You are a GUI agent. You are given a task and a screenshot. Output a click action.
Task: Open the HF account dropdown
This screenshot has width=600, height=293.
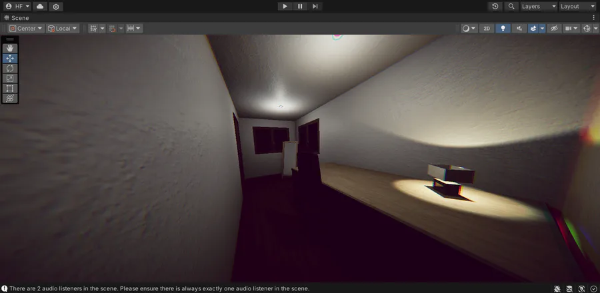pos(17,7)
